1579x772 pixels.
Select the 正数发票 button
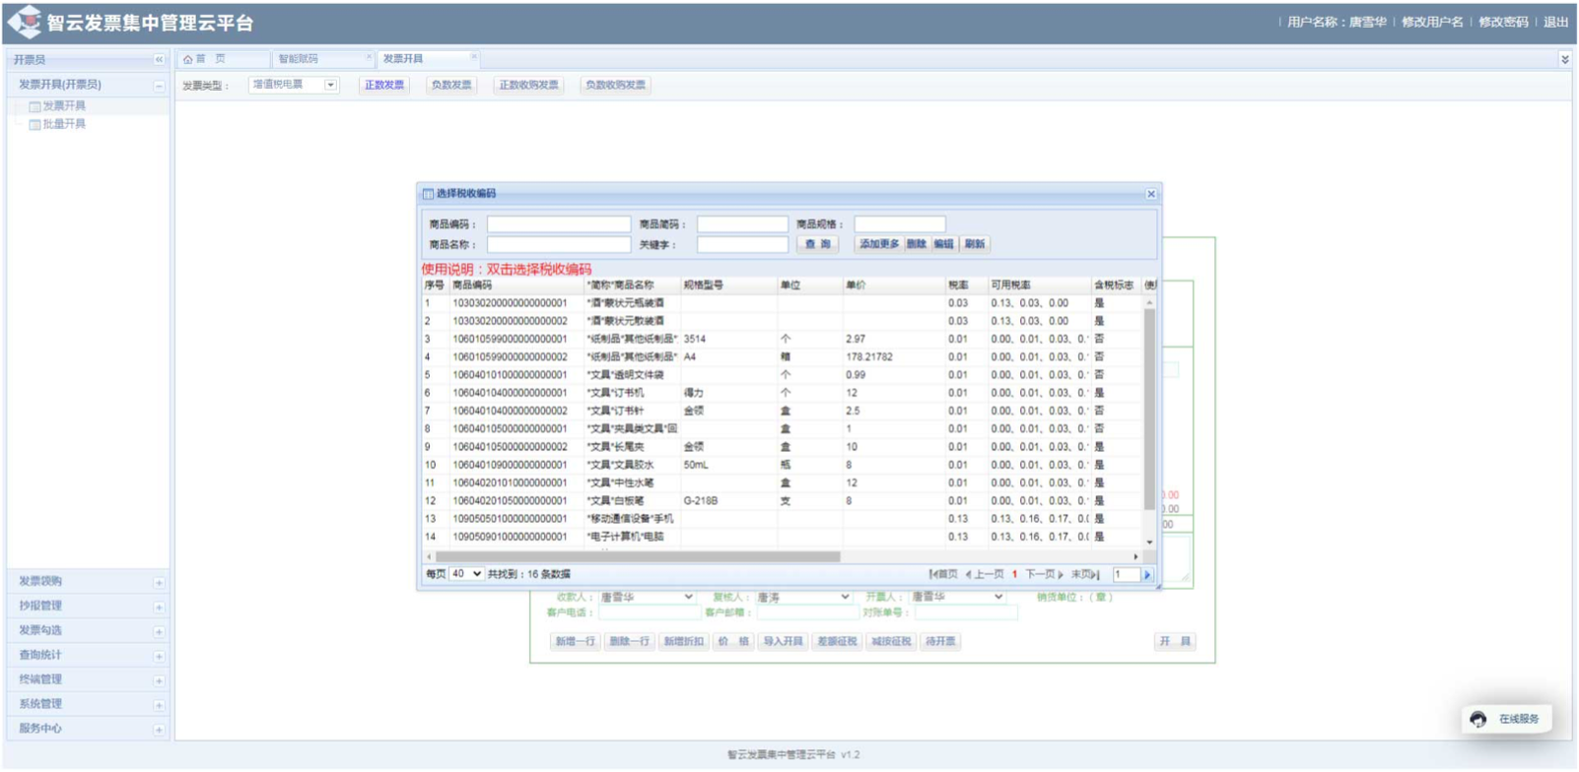point(384,86)
